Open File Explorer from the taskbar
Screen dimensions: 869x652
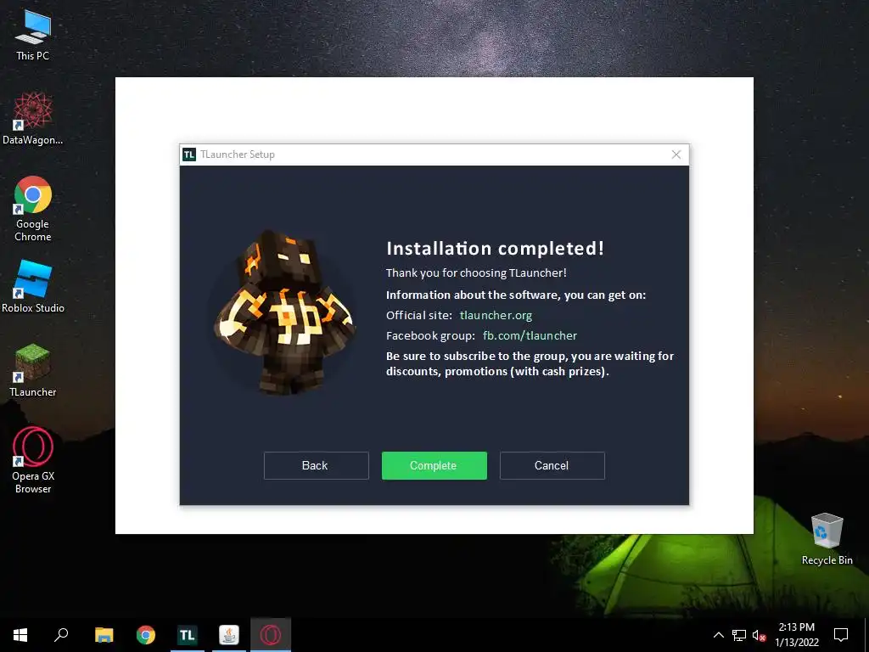tap(104, 635)
